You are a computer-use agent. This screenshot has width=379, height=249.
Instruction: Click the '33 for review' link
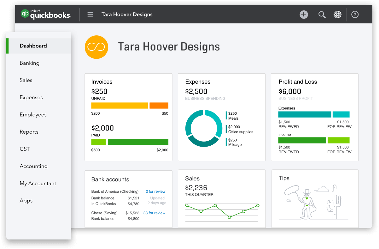[154, 213]
